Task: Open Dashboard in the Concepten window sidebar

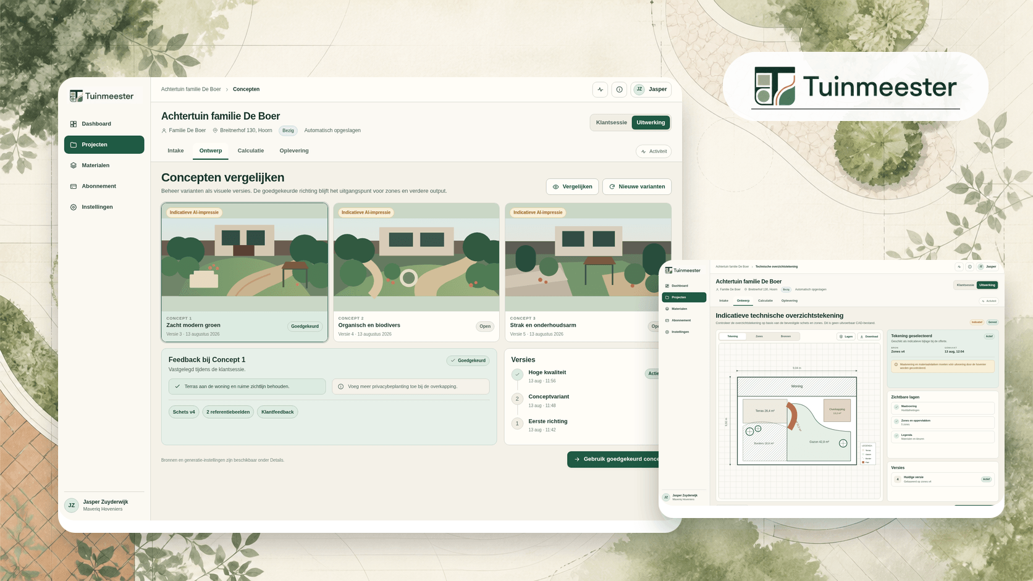Action: (104, 124)
